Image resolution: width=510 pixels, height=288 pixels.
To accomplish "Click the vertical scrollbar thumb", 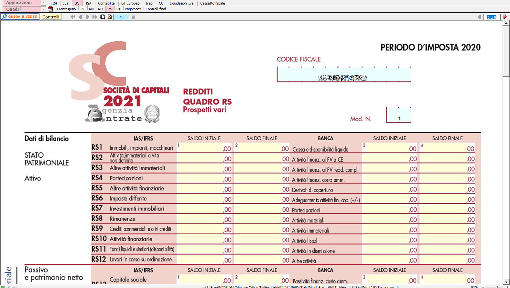I will coord(506,51).
